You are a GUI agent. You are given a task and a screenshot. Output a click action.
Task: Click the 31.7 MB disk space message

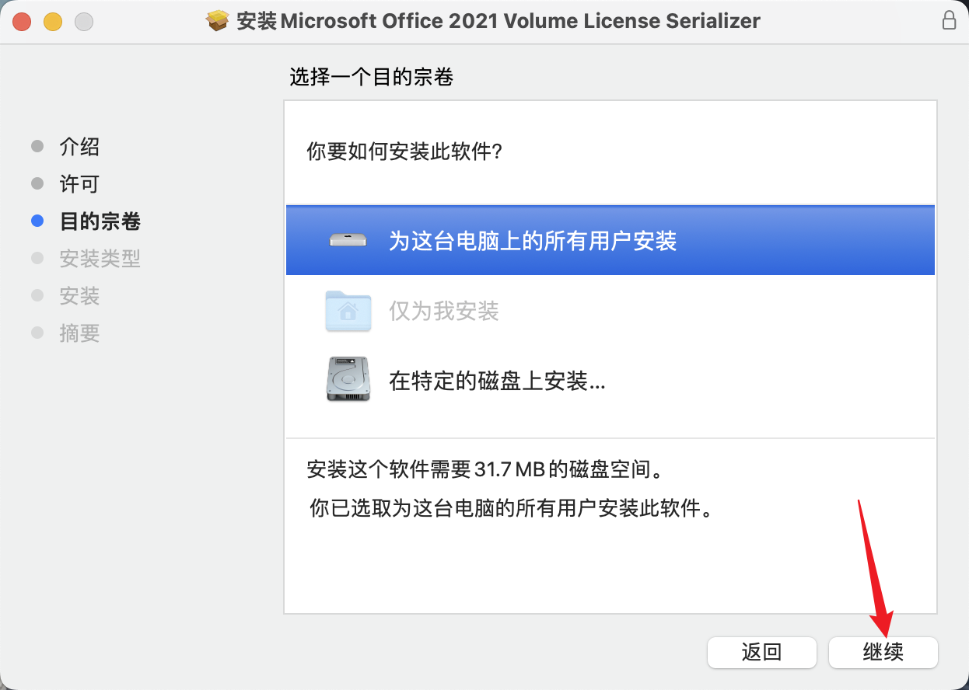488,470
